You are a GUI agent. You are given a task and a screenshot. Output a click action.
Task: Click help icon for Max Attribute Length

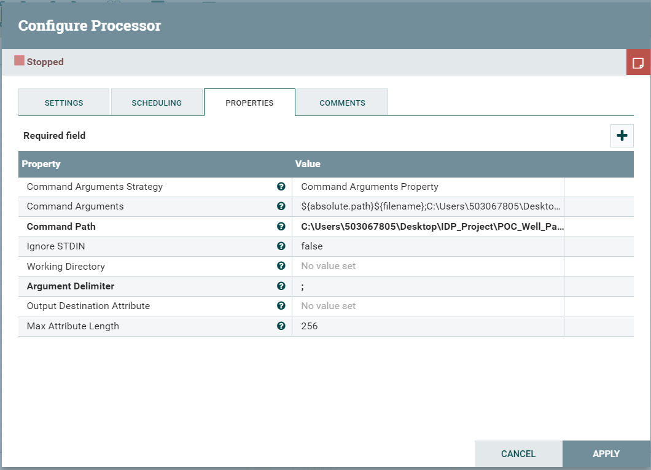281,326
